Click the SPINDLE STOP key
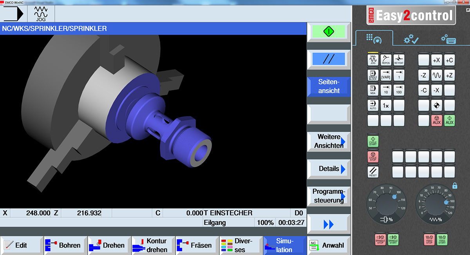The width and height of the screenshot is (470, 255). (381, 239)
